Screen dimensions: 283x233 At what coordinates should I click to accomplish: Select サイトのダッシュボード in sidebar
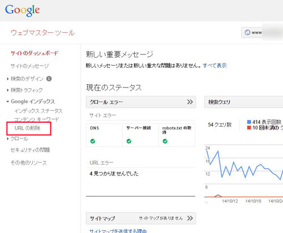pyautogui.click(x=35, y=53)
